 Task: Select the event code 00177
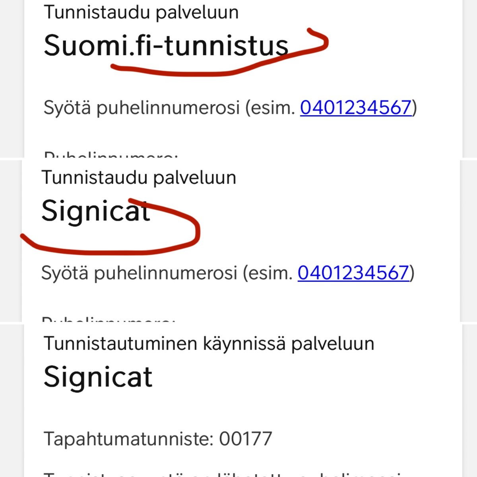click(x=246, y=439)
